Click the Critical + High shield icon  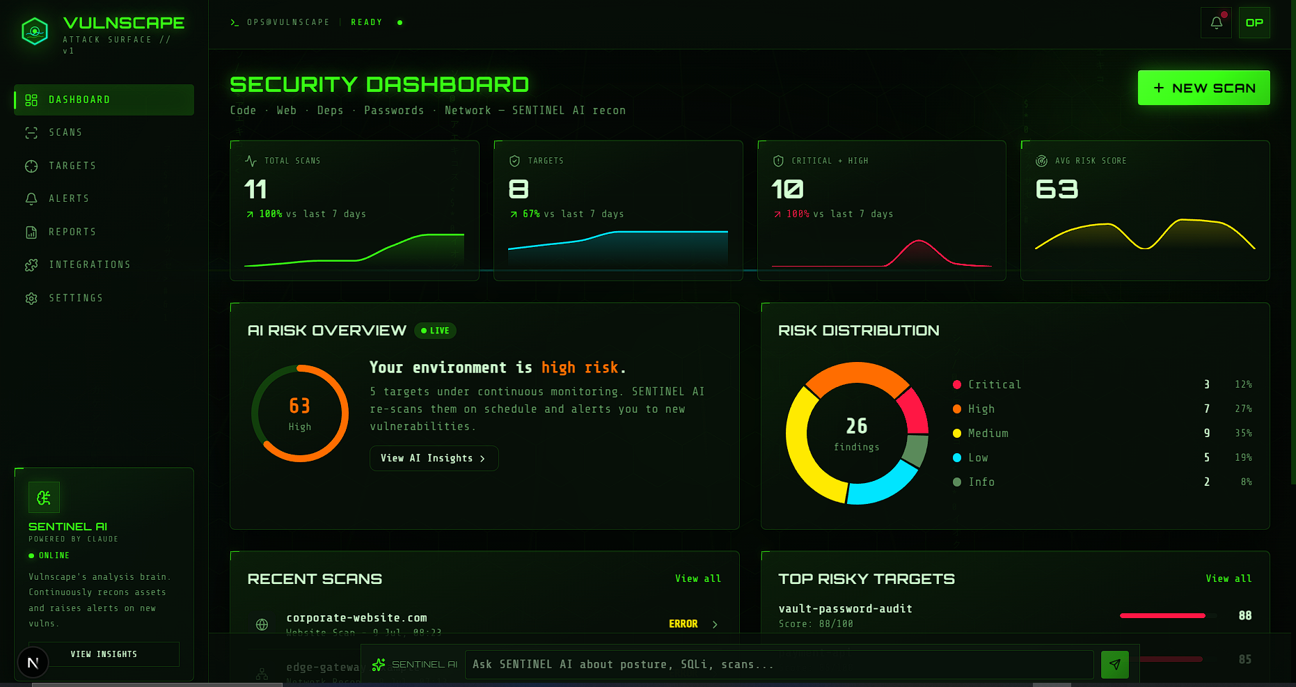pos(778,161)
